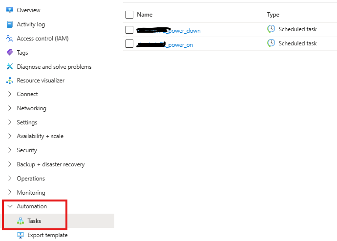
Task: Click the Export template icon
Action: click(21, 235)
